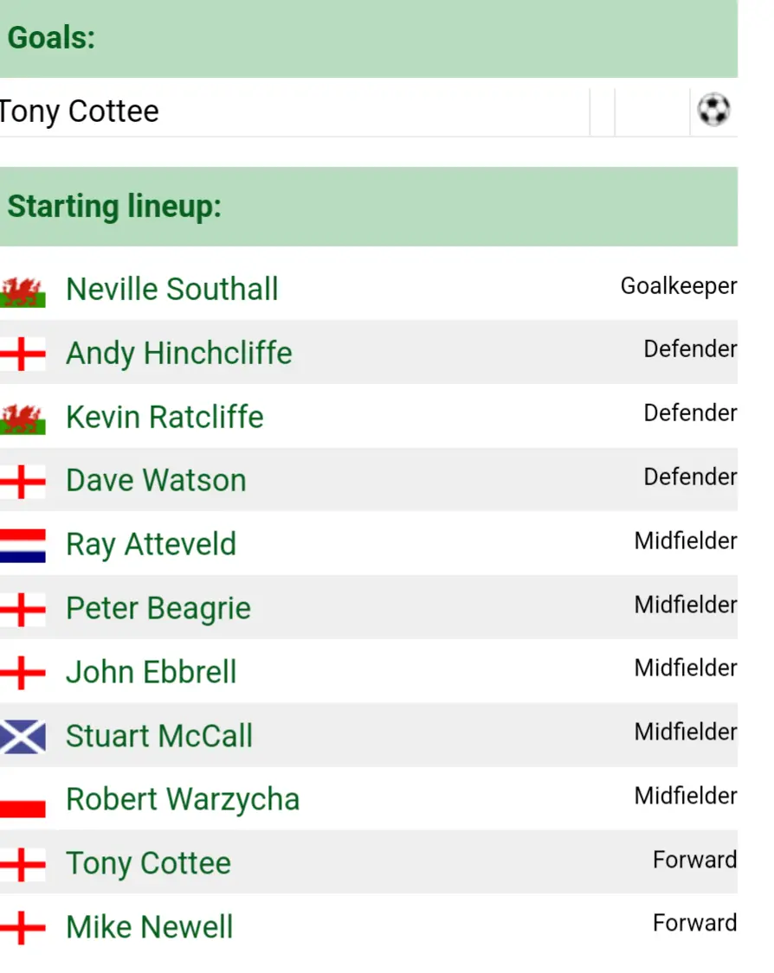This screenshot has height=973, width=774.
Task: Click the soccer ball goal icon
Action: coord(713,111)
